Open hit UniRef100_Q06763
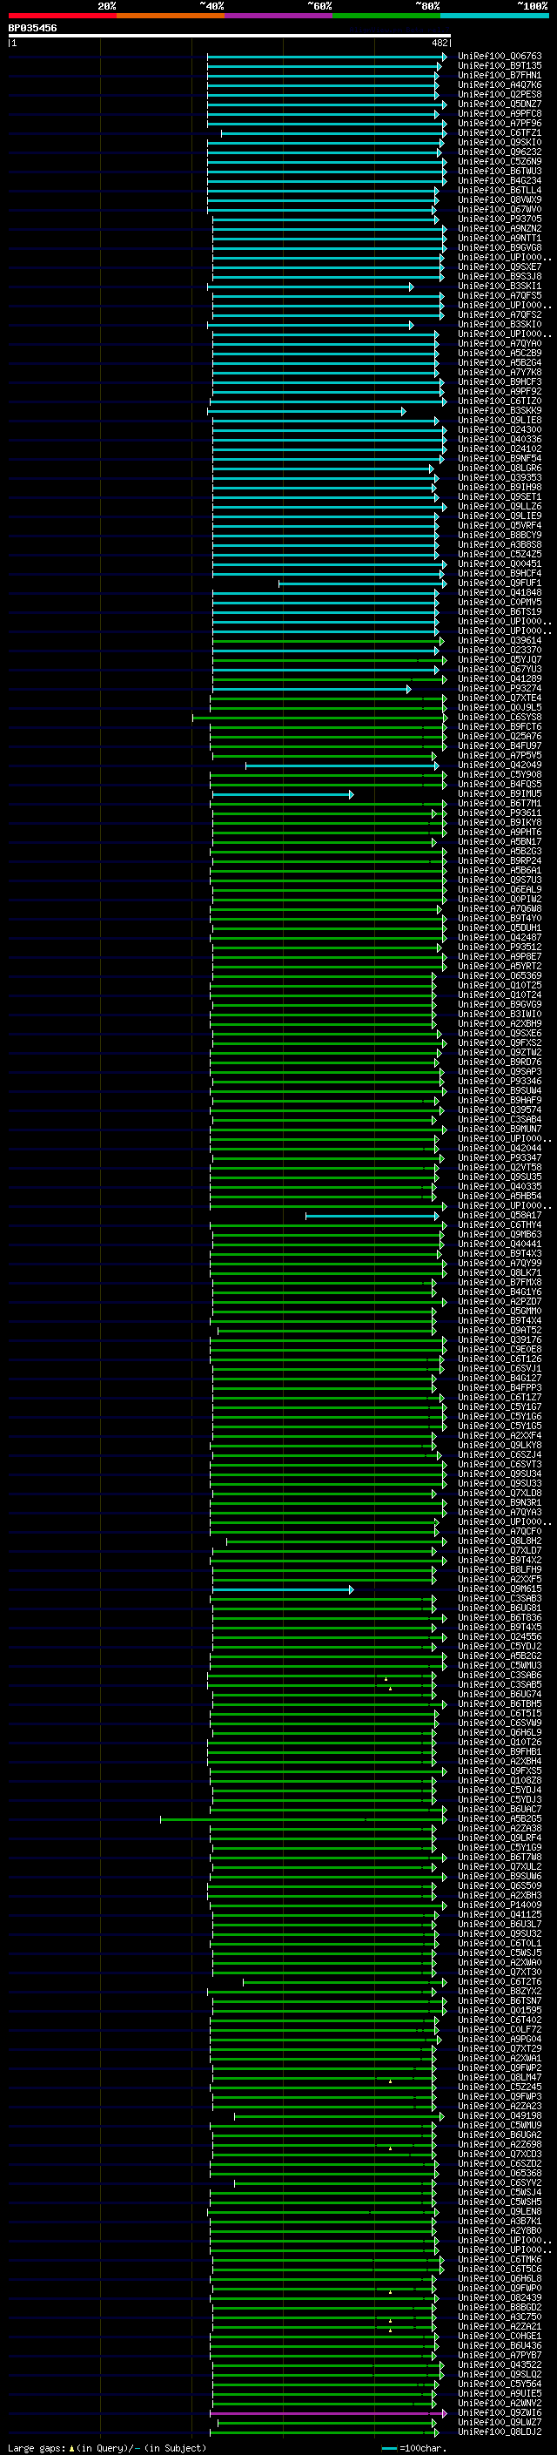 point(500,57)
